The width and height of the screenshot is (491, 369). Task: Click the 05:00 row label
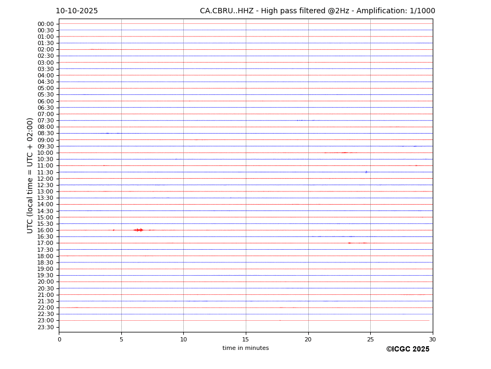[x=46, y=88]
